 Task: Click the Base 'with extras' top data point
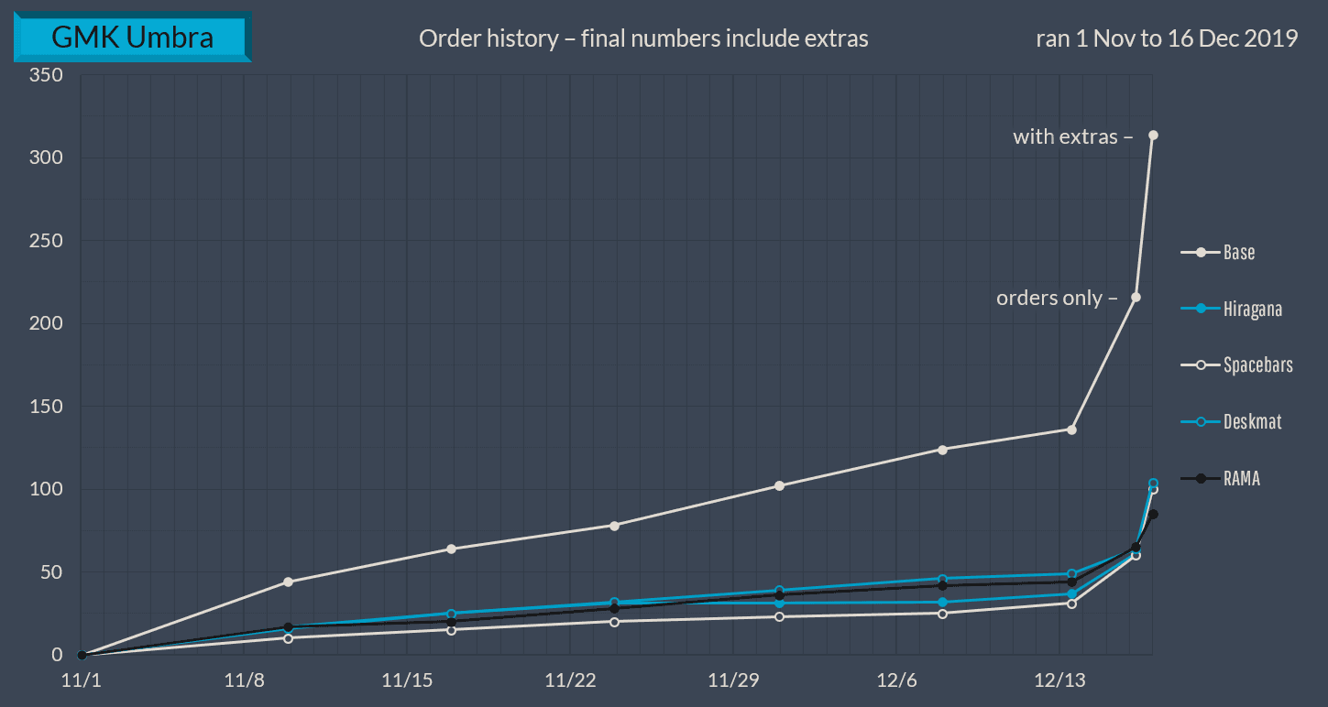click(x=1153, y=136)
